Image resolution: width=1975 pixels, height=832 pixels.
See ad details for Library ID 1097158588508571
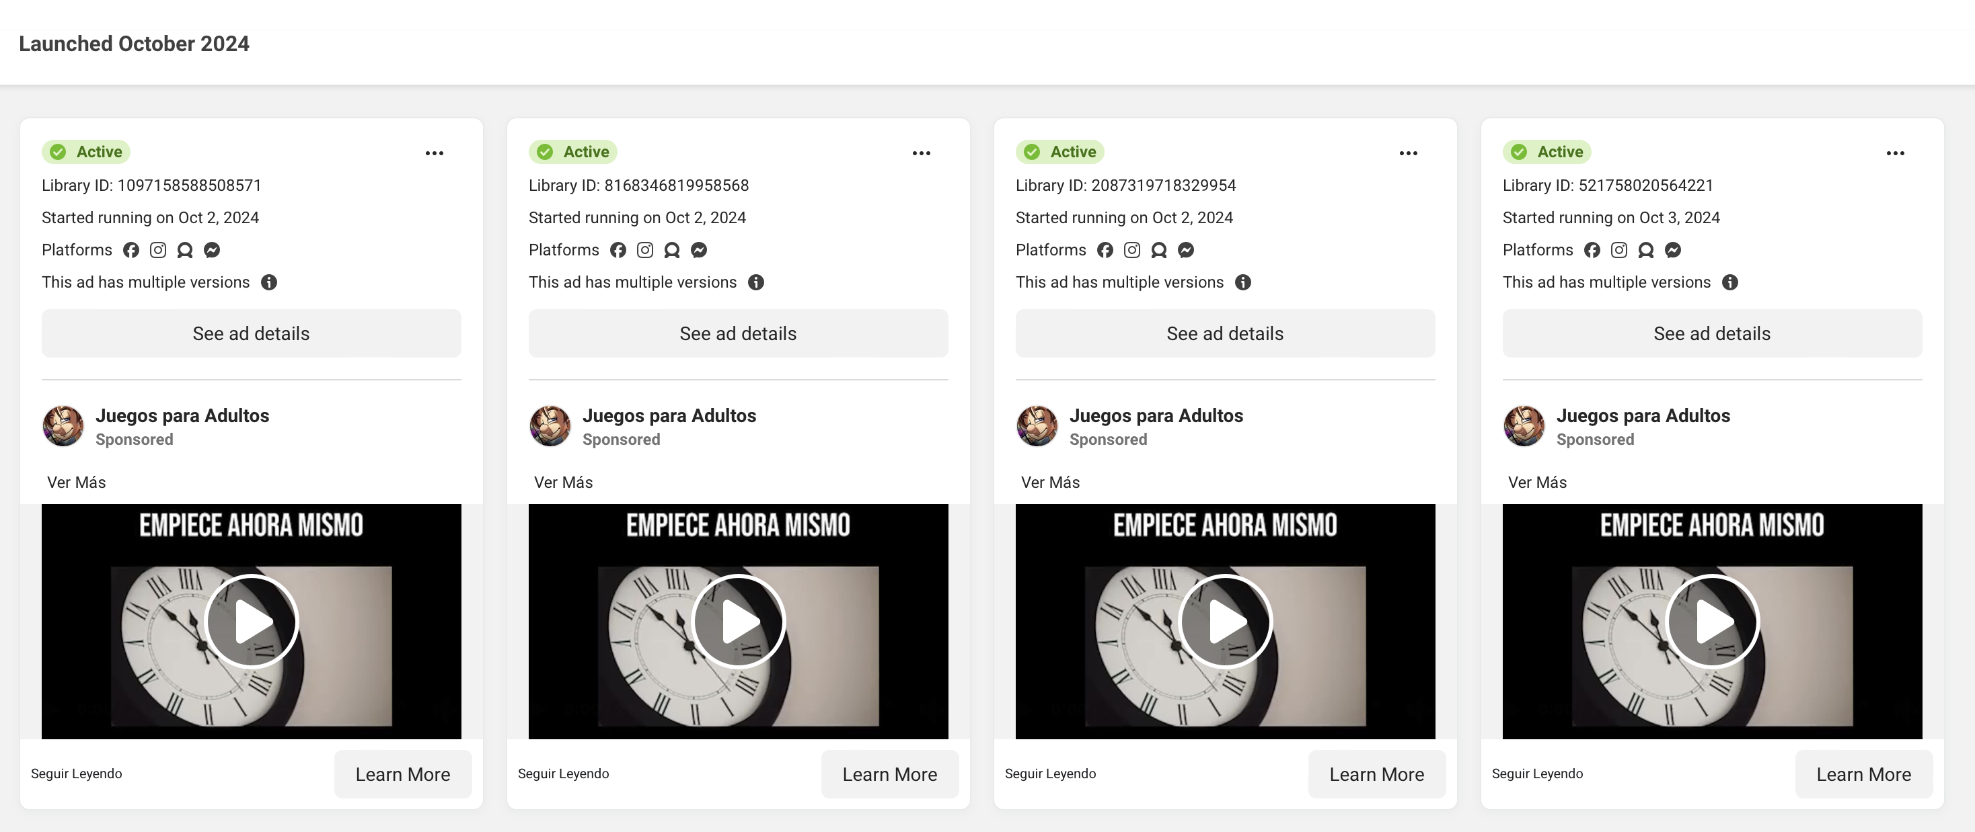[252, 333]
